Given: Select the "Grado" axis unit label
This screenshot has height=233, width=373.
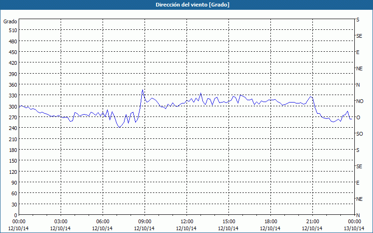Looking at the screenshot, I should coord(10,21).
